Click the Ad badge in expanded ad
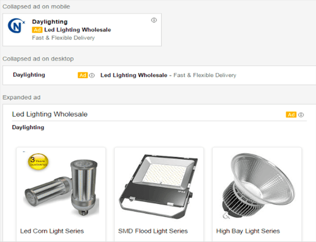The width and height of the screenshot is (316, 242). [x=291, y=115]
